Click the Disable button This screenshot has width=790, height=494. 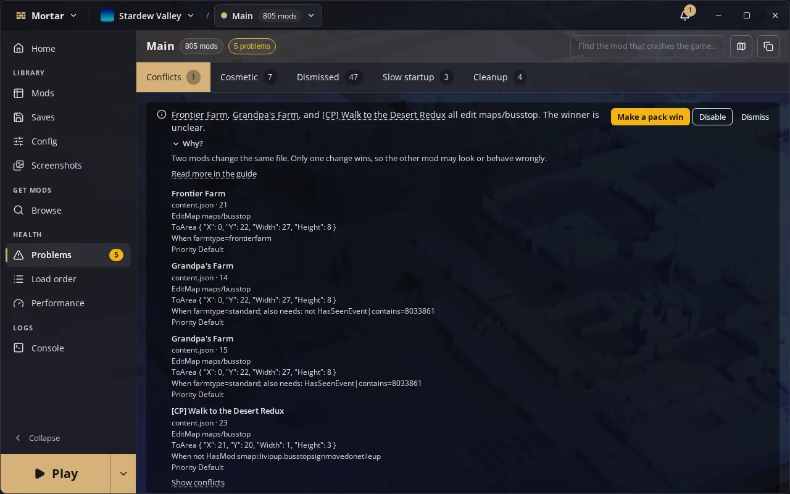pyautogui.click(x=712, y=117)
